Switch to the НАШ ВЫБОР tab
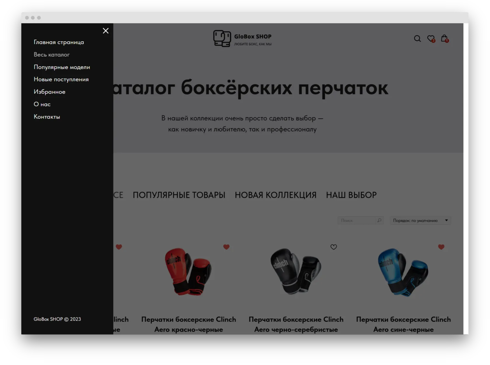 coord(351,195)
